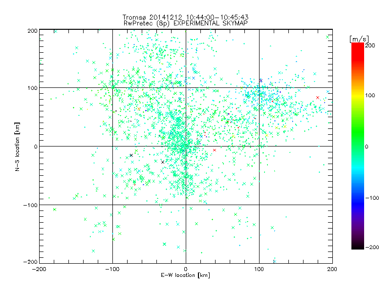Click the y-axis tick label '-200'
Screen dimensions: 391x293
[30, 262]
